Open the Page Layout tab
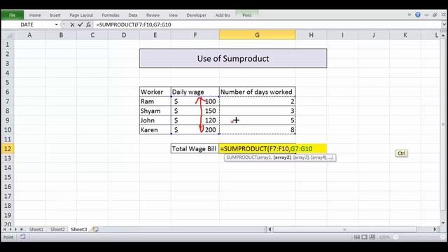The height and width of the screenshot is (252, 448). click(x=81, y=15)
